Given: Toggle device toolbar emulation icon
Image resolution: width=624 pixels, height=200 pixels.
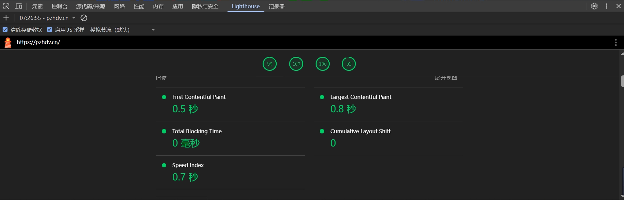Looking at the screenshot, I should [x=19, y=6].
